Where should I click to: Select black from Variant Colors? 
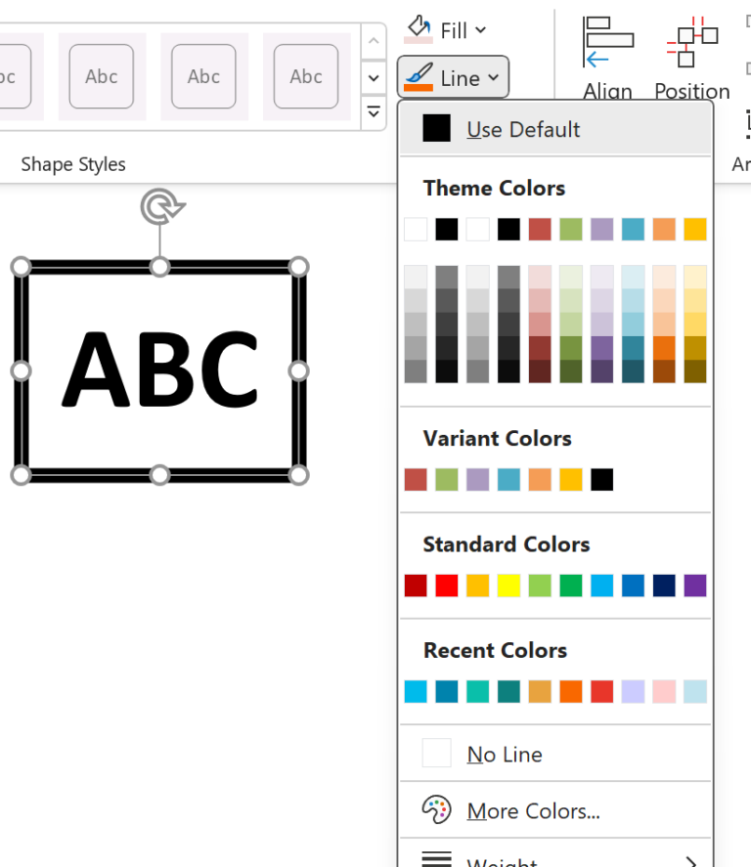601,479
